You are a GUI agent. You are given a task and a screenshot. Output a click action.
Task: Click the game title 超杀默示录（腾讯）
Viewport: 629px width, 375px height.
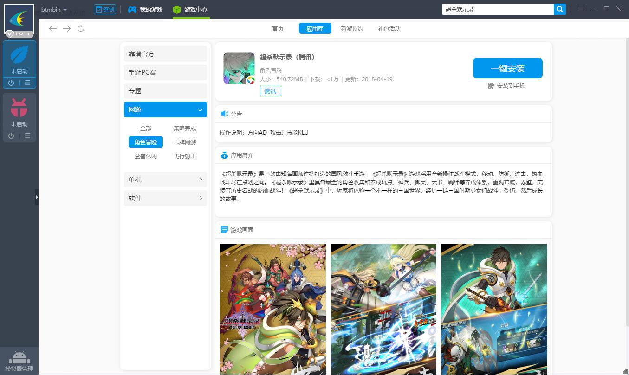[x=287, y=58]
